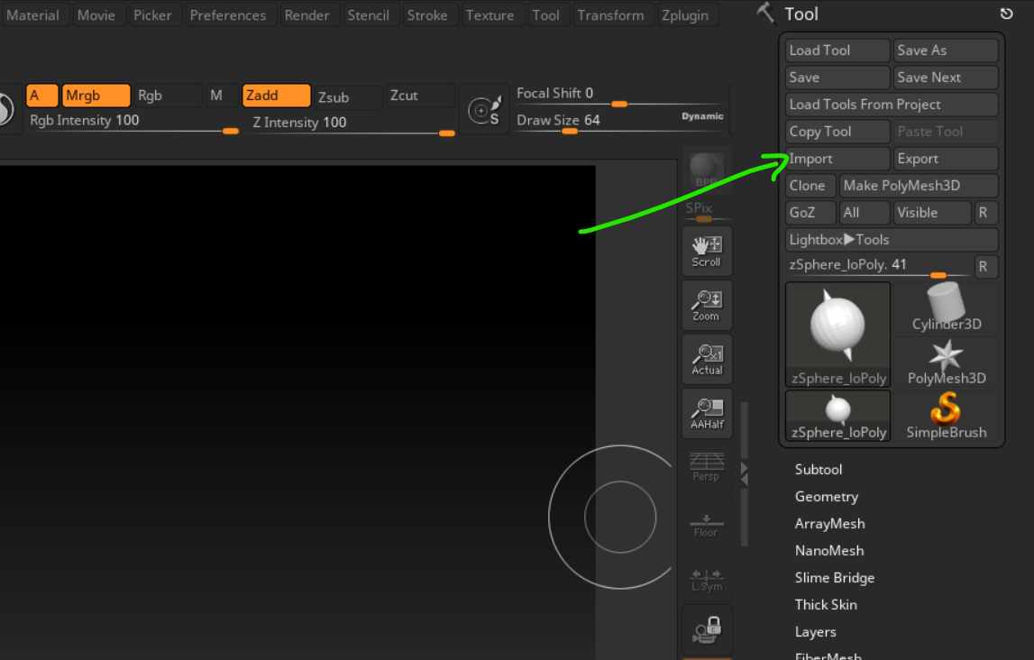This screenshot has height=660, width=1034.
Task: Open the Picker menu
Action: tap(152, 15)
